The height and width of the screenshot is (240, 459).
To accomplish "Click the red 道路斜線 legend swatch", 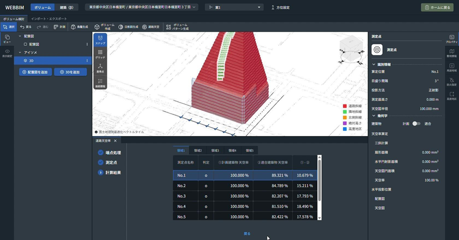I will (345, 106).
